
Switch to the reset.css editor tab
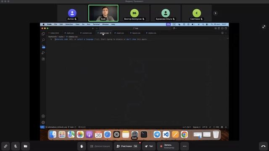click(x=119, y=33)
